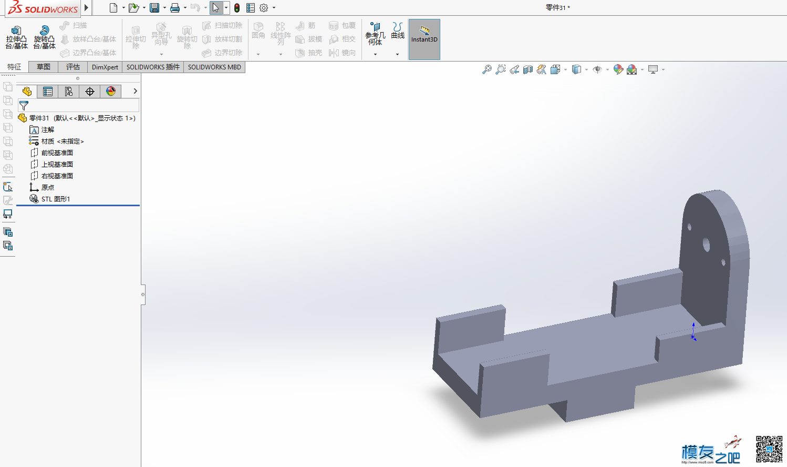Activate the Select arrow tool
787x467 pixels.
click(216, 8)
